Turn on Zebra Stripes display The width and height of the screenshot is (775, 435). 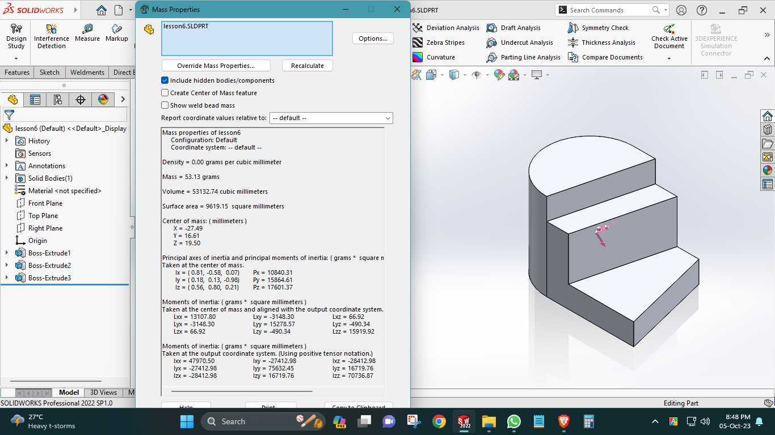tap(439, 42)
